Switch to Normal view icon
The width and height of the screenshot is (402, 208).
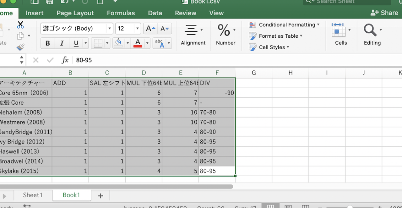point(270,207)
